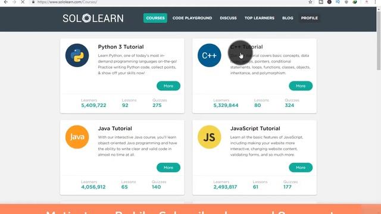Viewport: 381px width, 214px height.
Task: Click More on JavaScript Tutorial card
Action: [301, 168]
